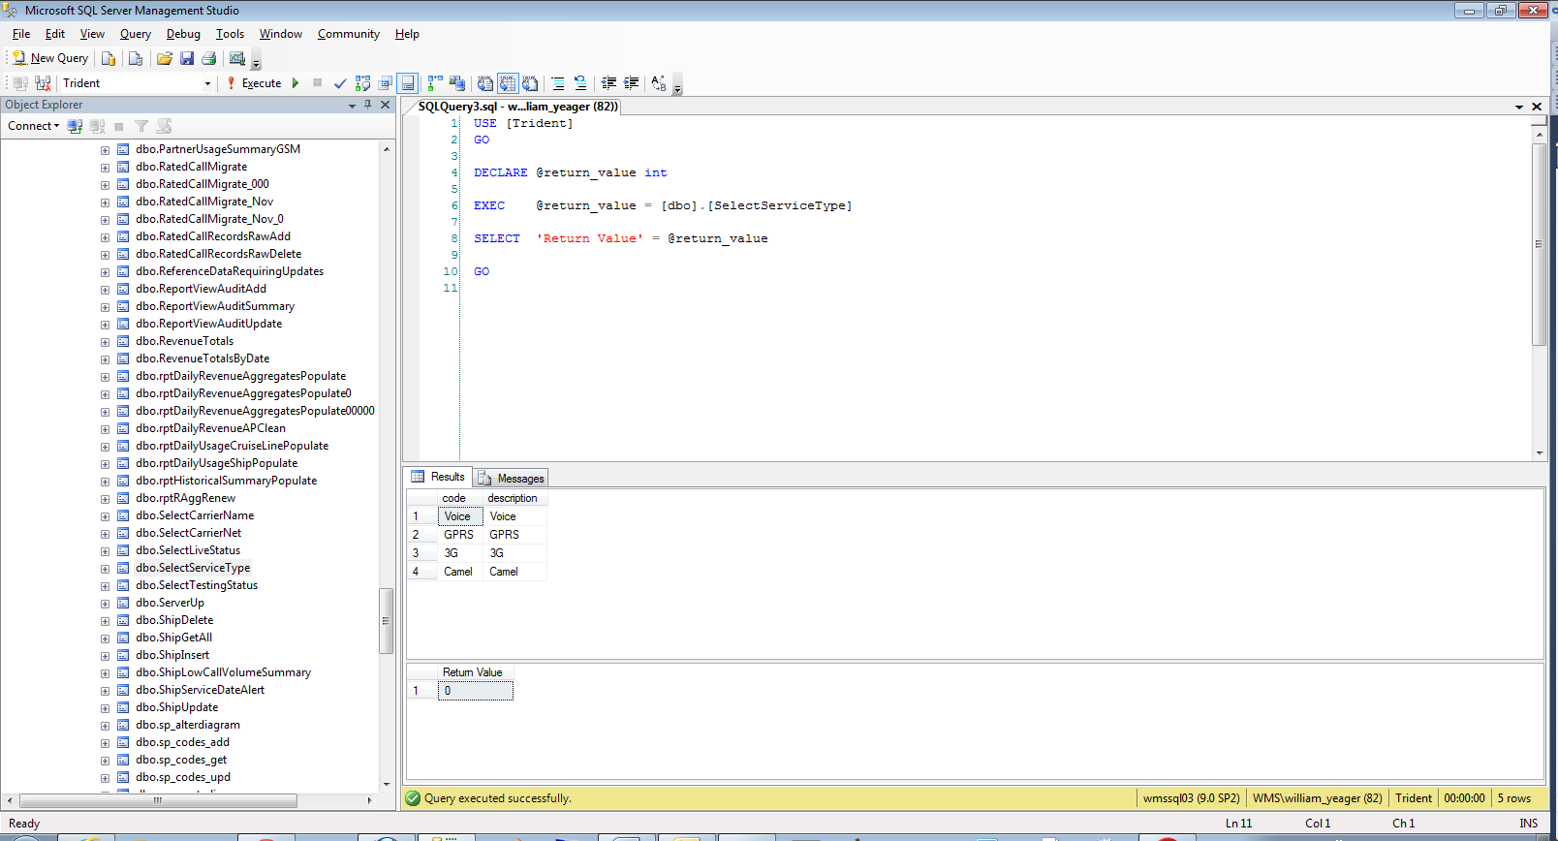
Task: Expand the dbo.SelectServiceType tree node
Action: pyautogui.click(x=105, y=569)
